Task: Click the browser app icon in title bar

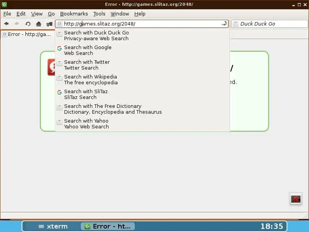Action: click(x=4, y=4)
